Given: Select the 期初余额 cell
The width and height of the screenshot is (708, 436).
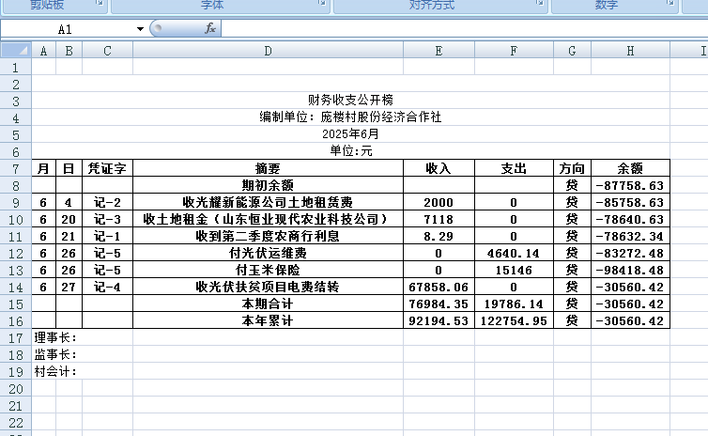Looking at the screenshot, I should [268, 186].
